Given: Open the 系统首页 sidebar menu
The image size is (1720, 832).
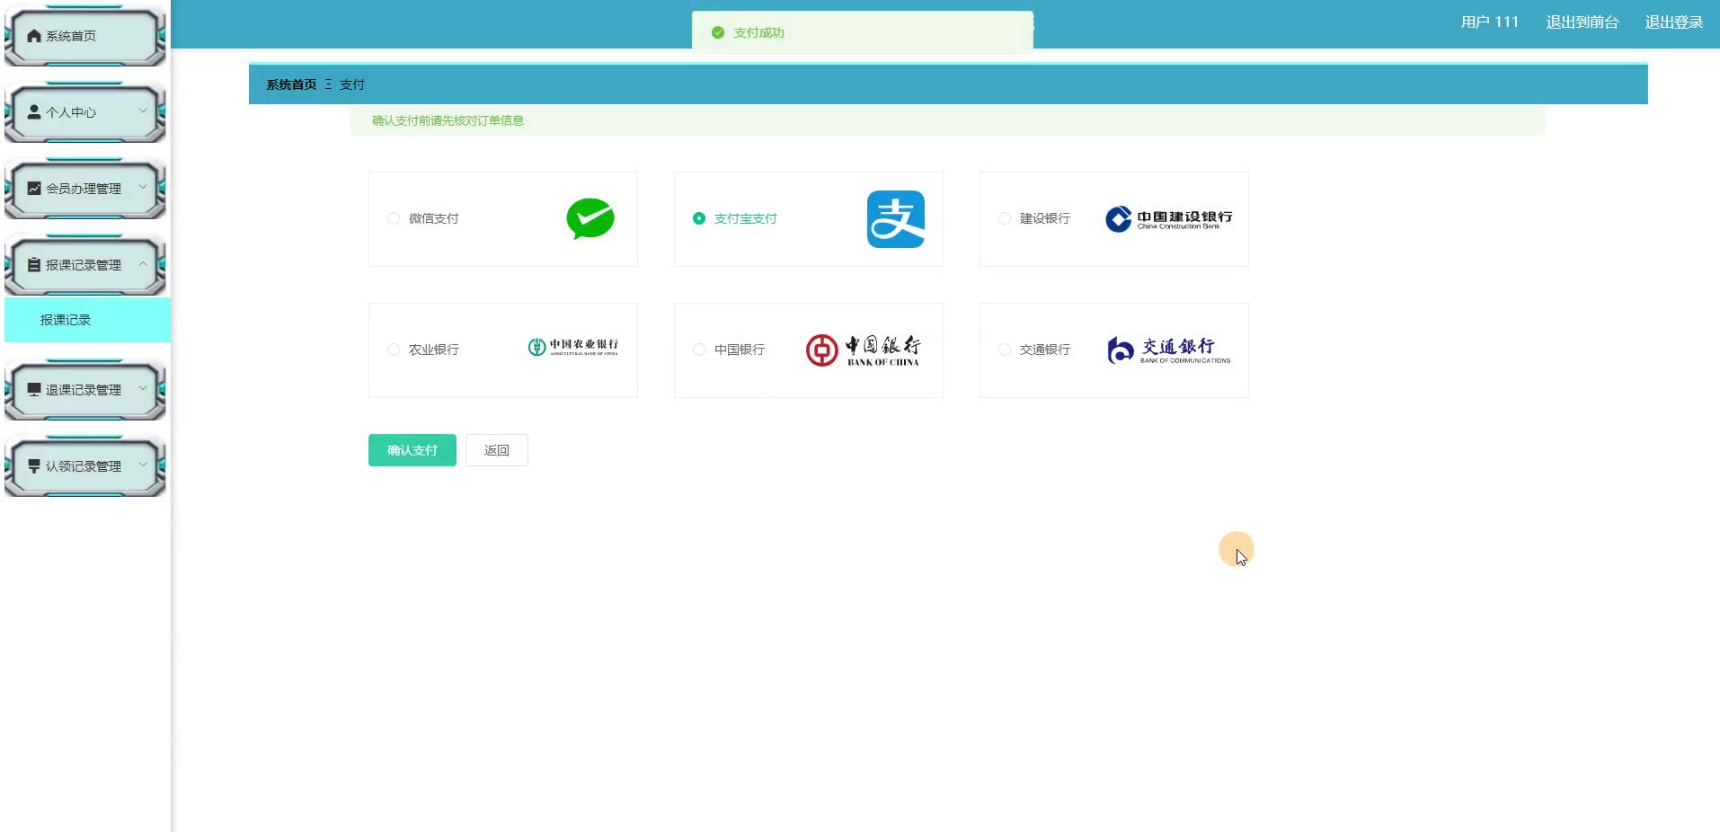Looking at the screenshot, I should click(x=85, y=36).
